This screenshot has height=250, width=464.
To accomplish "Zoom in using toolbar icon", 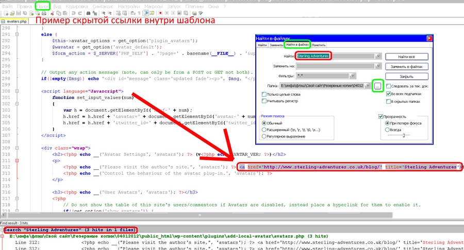I will (x=103, y=13).
